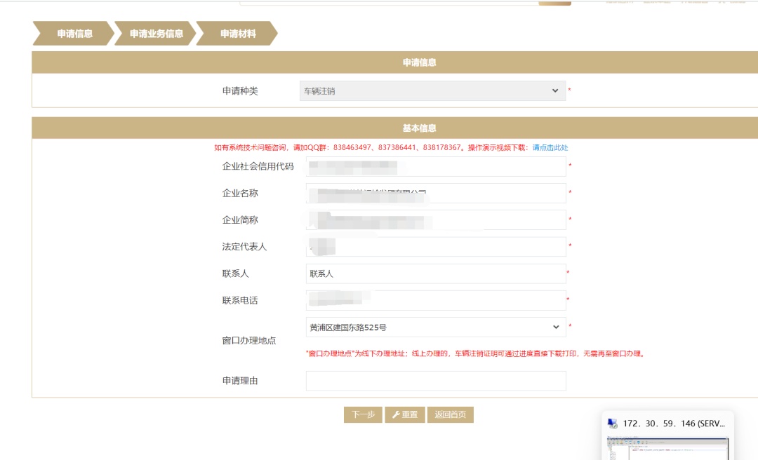Select the 申请材料 step tab
Viewport: 758px width, 460px height.
click(238, 34)
